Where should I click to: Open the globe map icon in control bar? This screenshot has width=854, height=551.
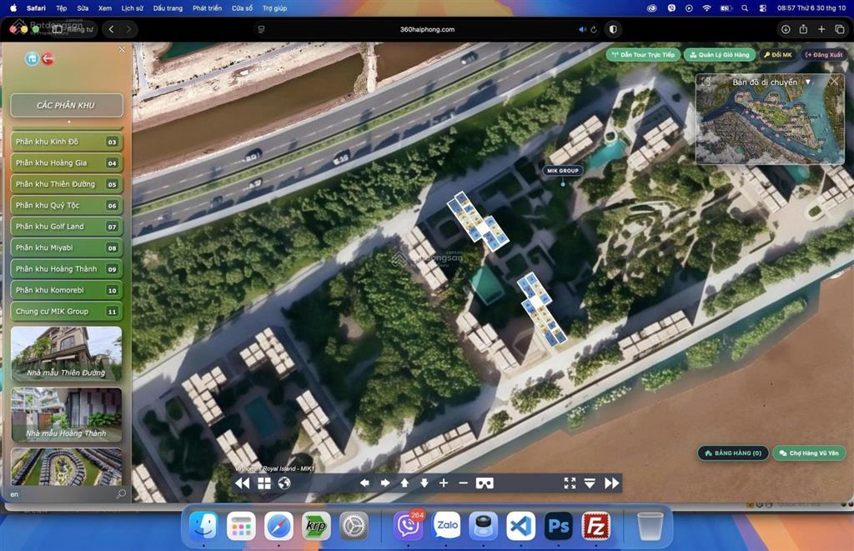pyautogui.click(x=284, y=483)
